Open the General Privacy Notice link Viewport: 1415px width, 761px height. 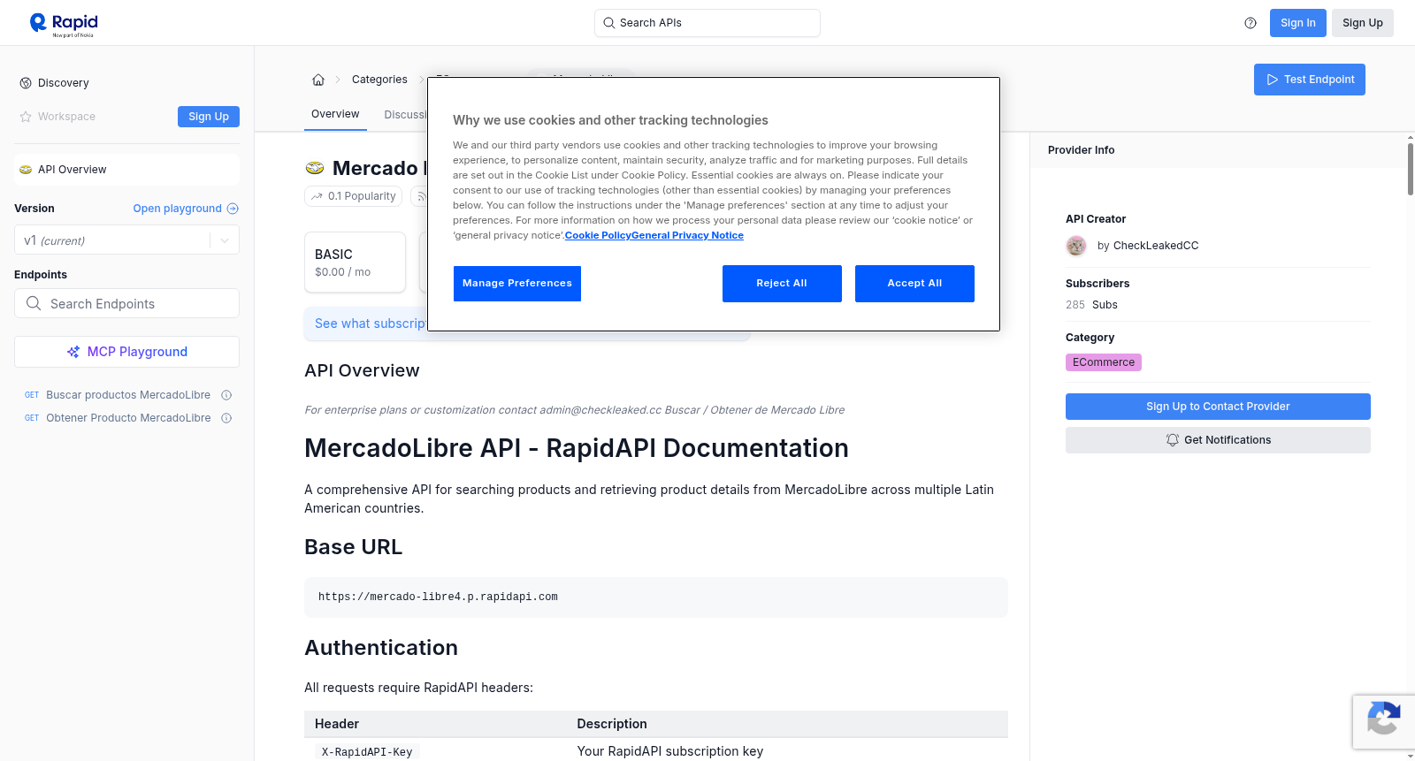point(688,235)
